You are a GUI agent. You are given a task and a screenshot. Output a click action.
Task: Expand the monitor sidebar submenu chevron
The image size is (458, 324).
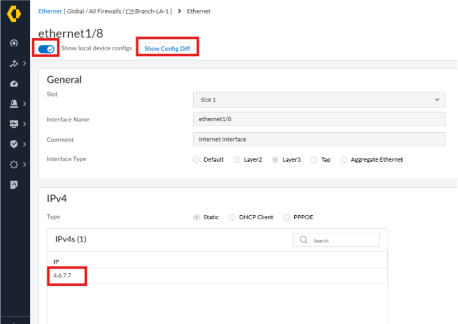click(25, 124)
